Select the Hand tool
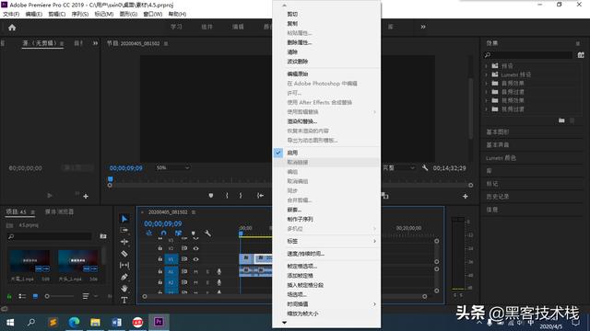 click(x=124, y=289)
